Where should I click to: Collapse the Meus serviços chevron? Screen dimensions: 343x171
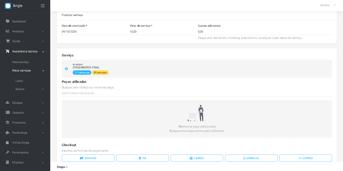point(43,71)
